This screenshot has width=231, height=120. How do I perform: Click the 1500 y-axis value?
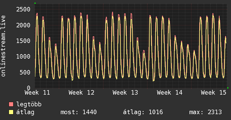click(23, 41)
